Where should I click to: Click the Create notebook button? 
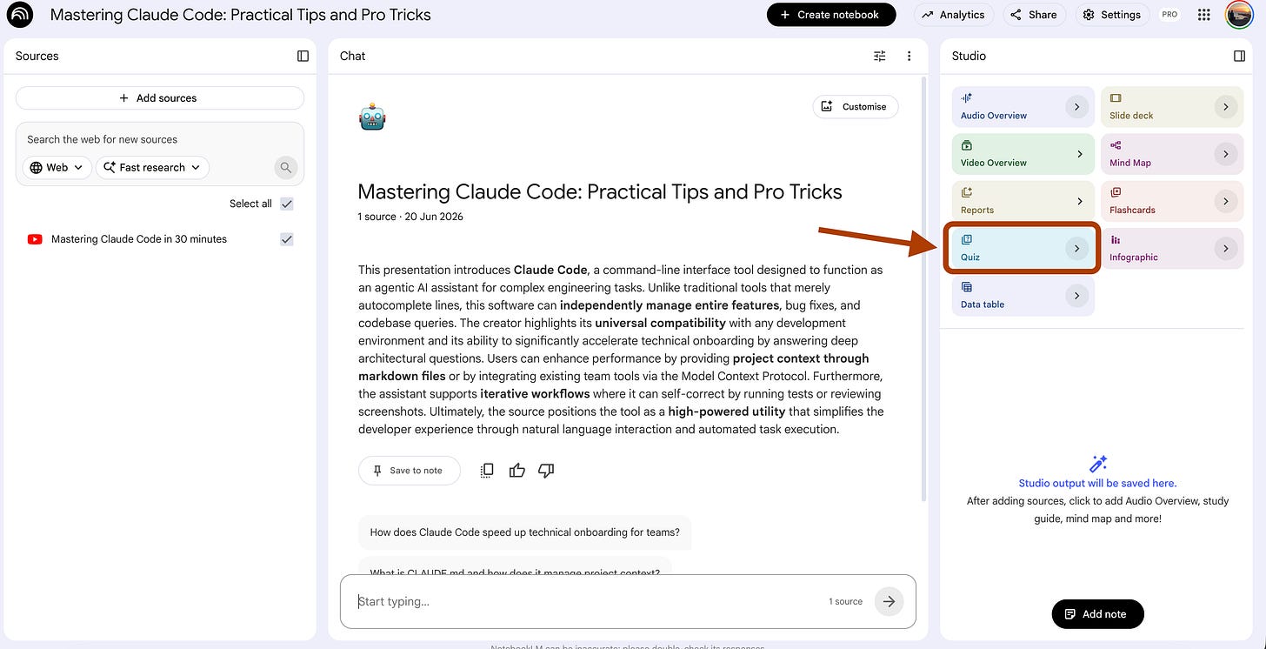(x=830, y=15)
